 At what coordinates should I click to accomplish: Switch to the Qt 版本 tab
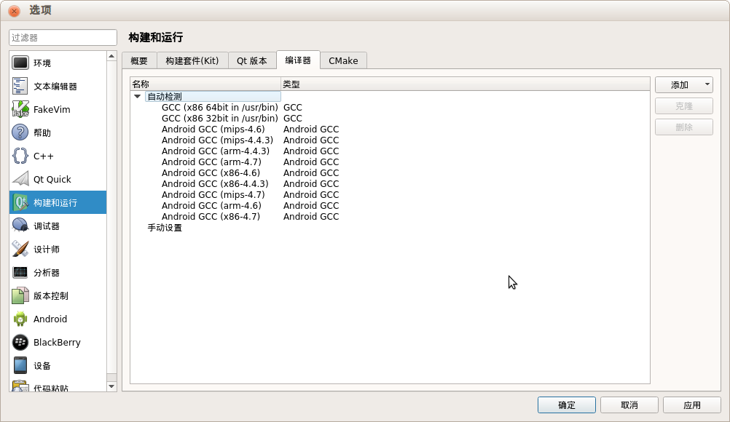click(x=251, y=61)
